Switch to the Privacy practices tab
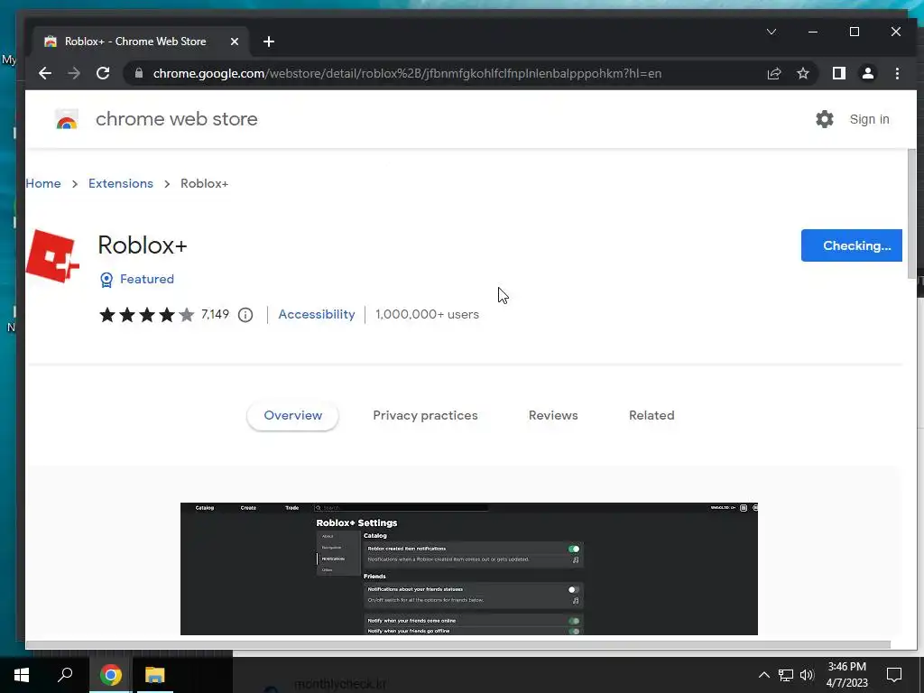Image resolution: width=924 pixels, height=693 pixels. click(426, 415)
